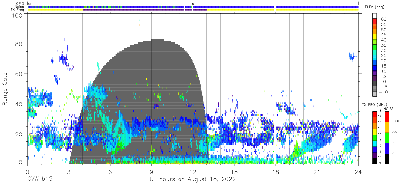Click the '35' label on the ELEV colorbar
403x186 pixels.
click(384, 46)
